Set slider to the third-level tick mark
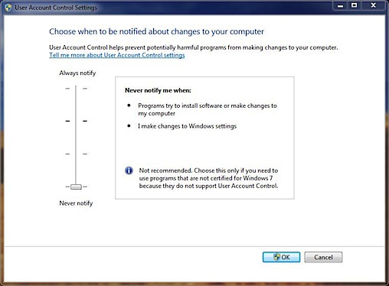Screen dimensions: 389x286 tap(76, 154)
